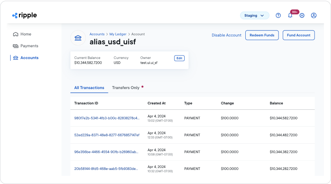Click the Payments cash icon in sidebar
The width and height of the screenshot is (331, 184).
coord(16,46)
